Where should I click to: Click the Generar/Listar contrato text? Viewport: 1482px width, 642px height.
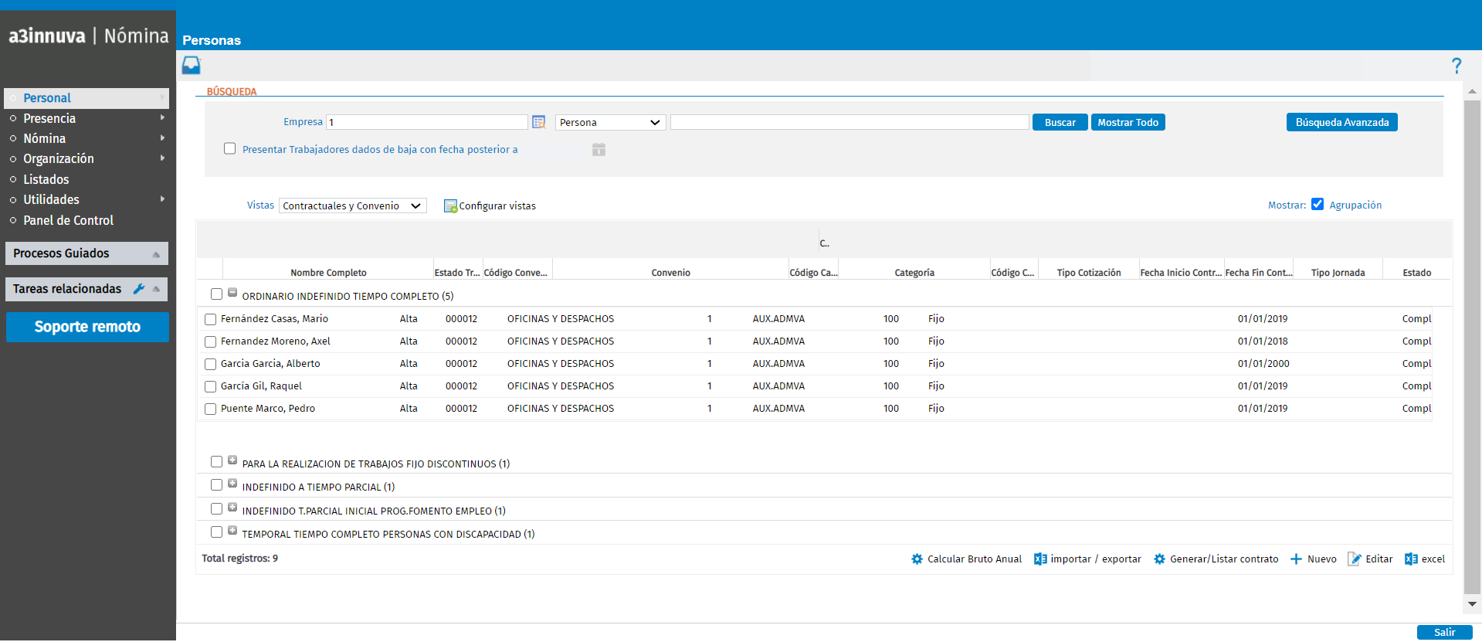[1224, 559]
